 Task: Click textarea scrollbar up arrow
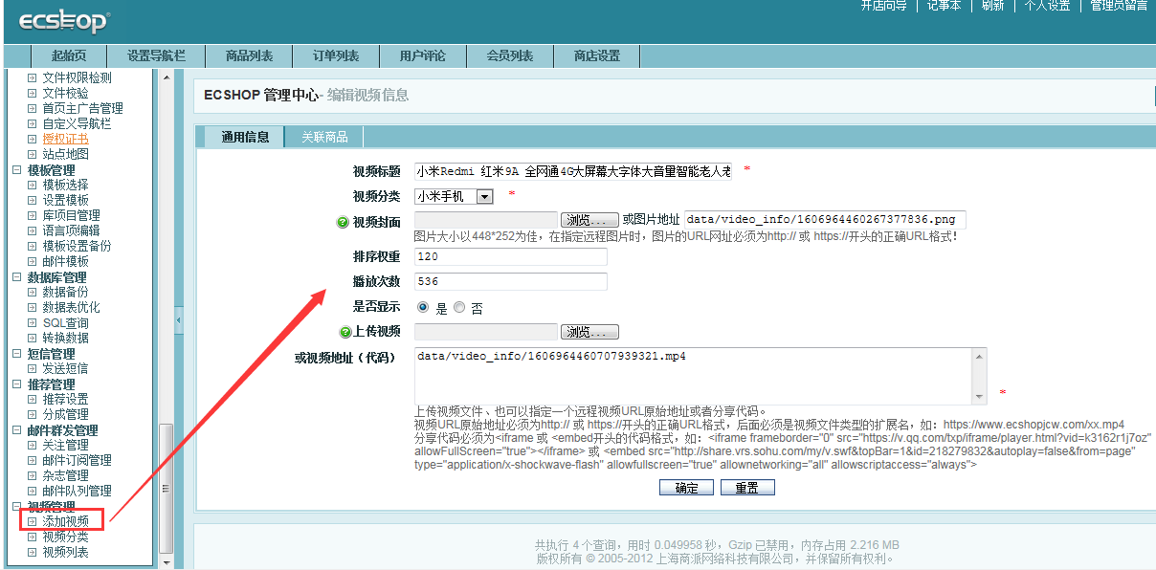click(979, 356)
